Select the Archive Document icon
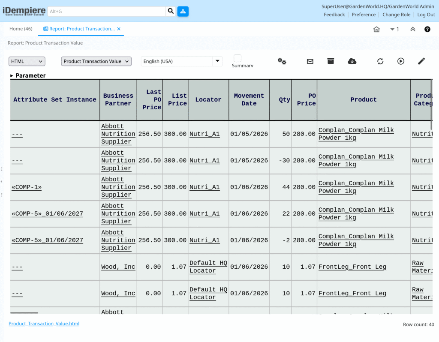Image resolution: width=439 pixels, height=342 pixels. point(330,61)
